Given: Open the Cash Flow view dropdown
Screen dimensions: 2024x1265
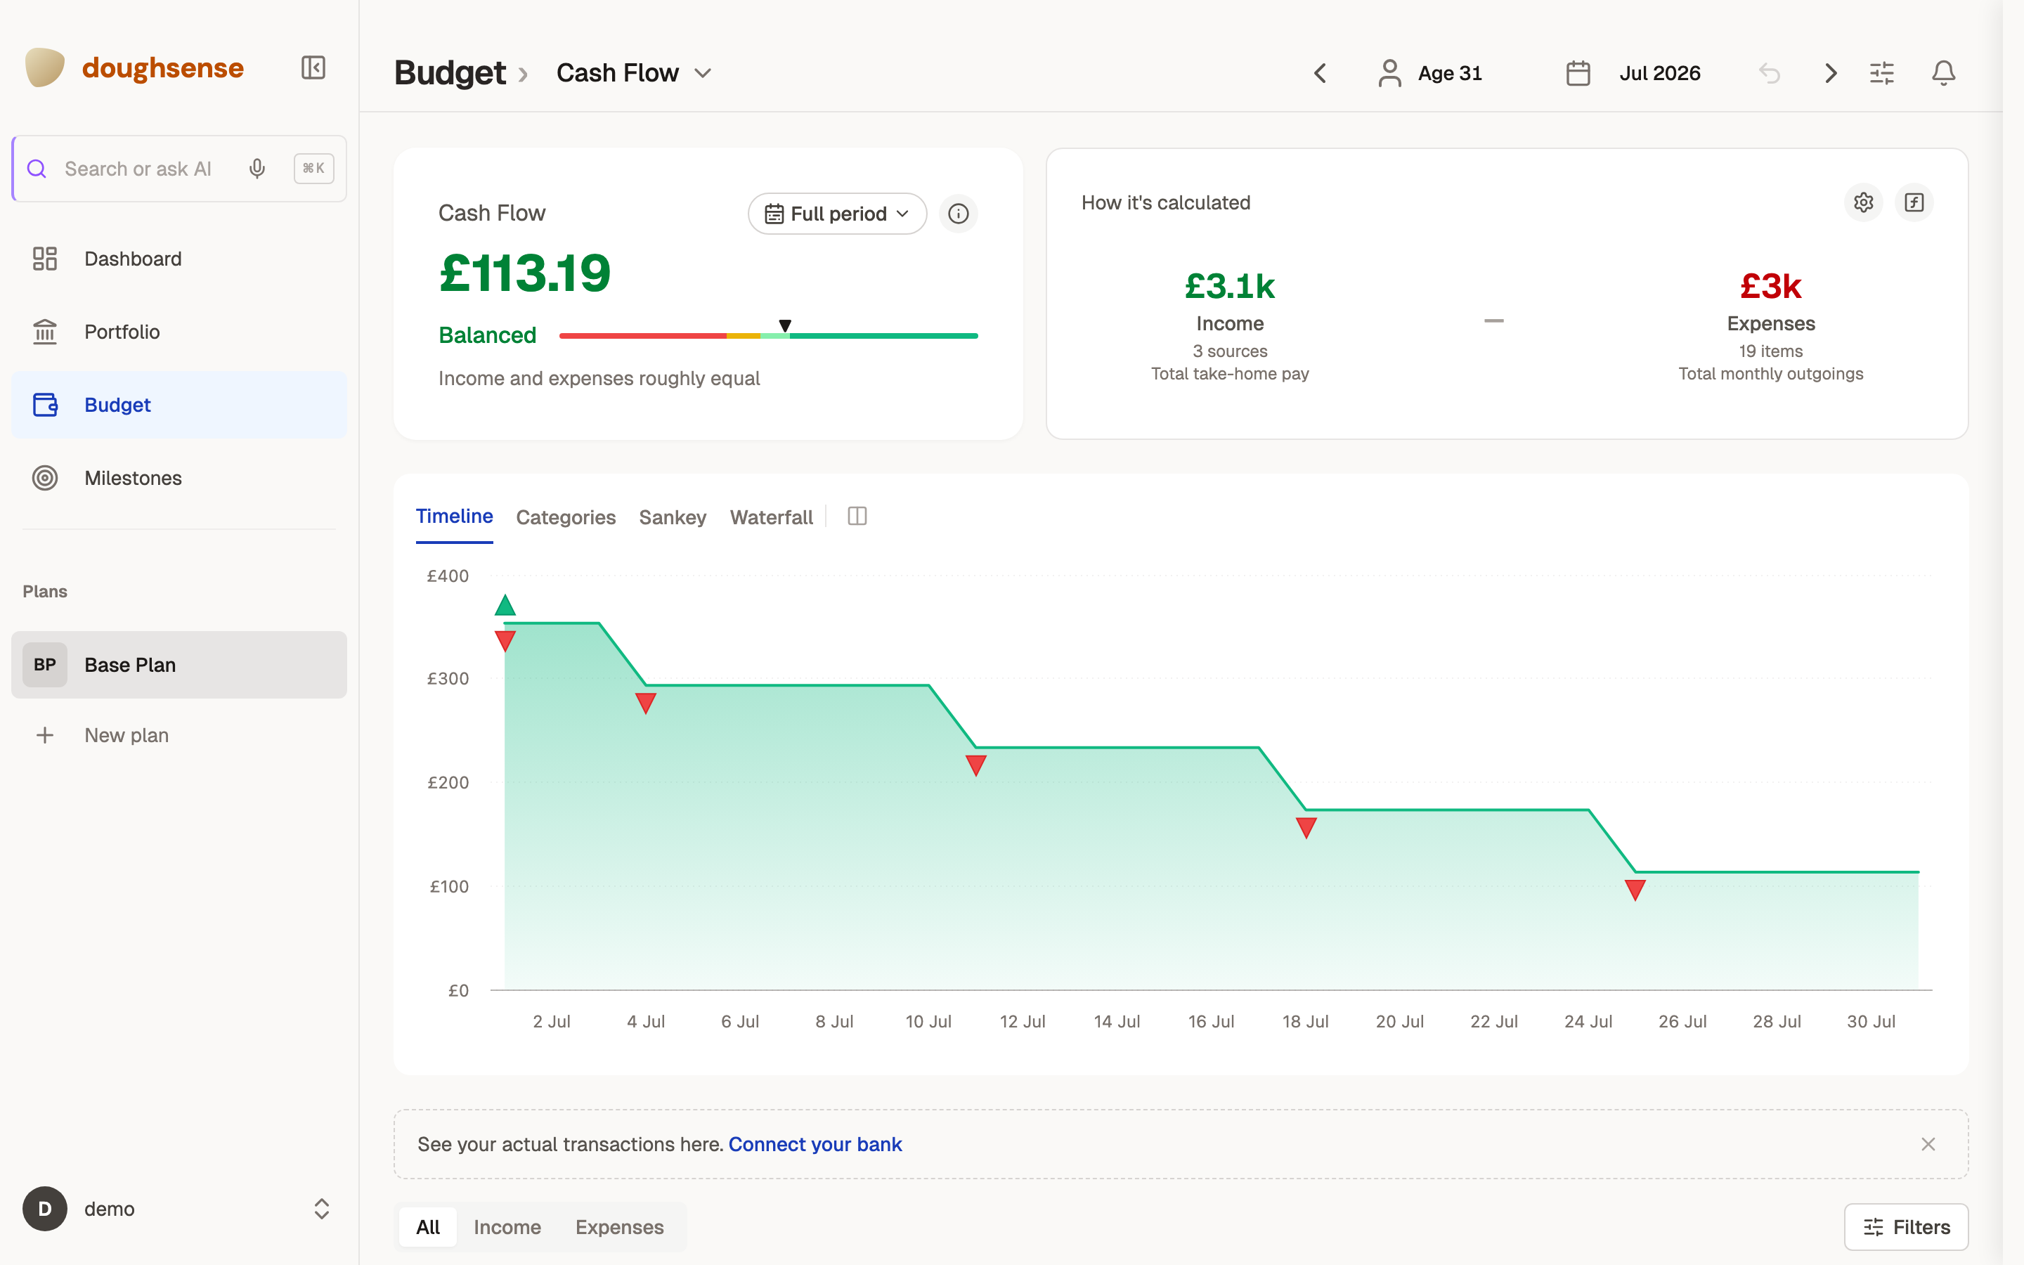Looking at the screenshot, I should (634, 74).
